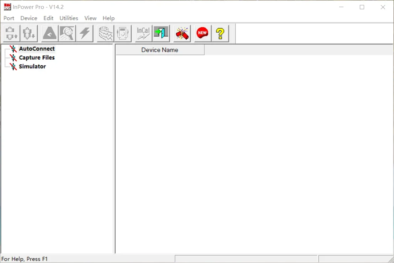Image resolution: width=394 pixels, height=263 pixels.
Task: Click the gray triangle toolbar icon
Action: 49,33
